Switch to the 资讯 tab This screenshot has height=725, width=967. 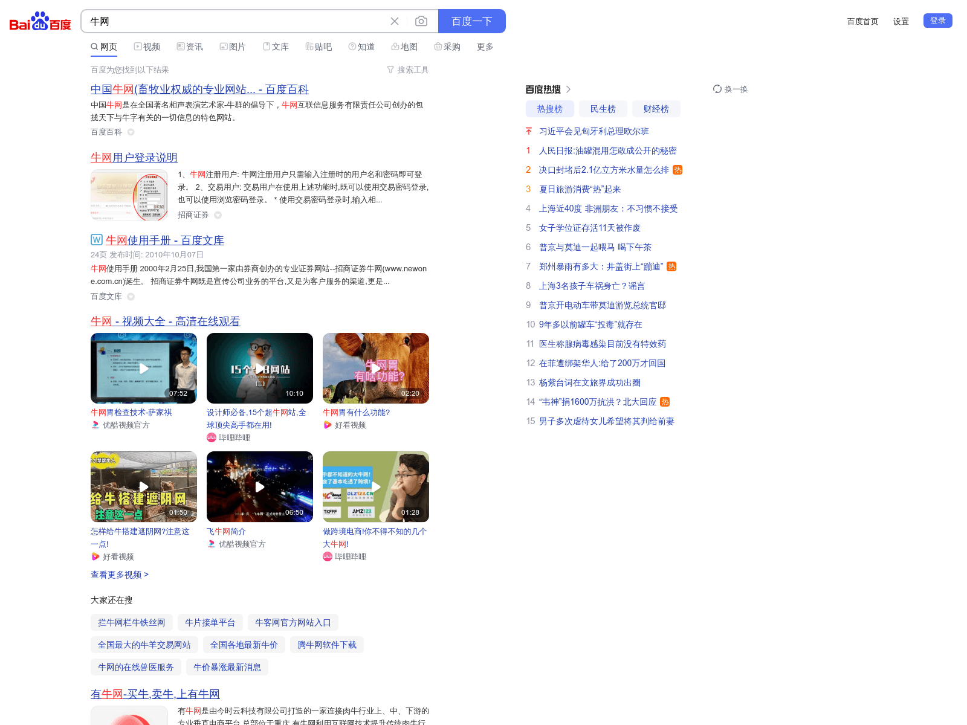[190, 47]
